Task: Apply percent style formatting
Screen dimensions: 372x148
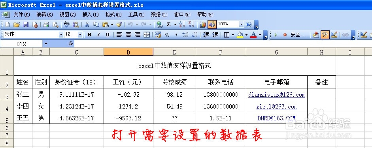Action: (x=167, y=35)
